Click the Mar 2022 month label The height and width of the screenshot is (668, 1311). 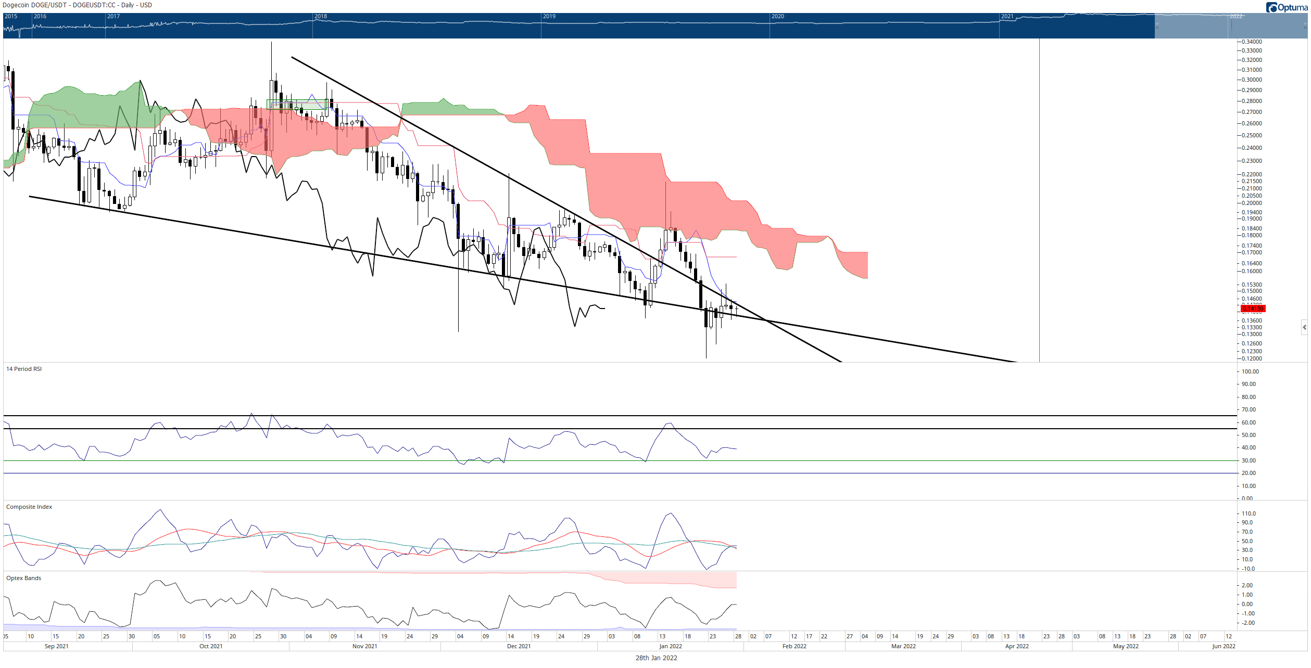tap(903, 646)
